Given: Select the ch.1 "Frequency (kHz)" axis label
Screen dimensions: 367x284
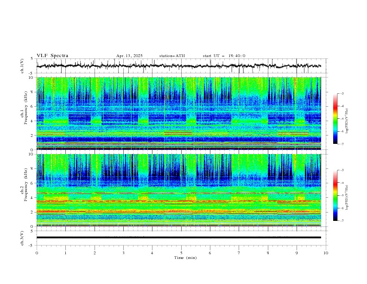Looking at the screenshot, I should pos(26,107).
